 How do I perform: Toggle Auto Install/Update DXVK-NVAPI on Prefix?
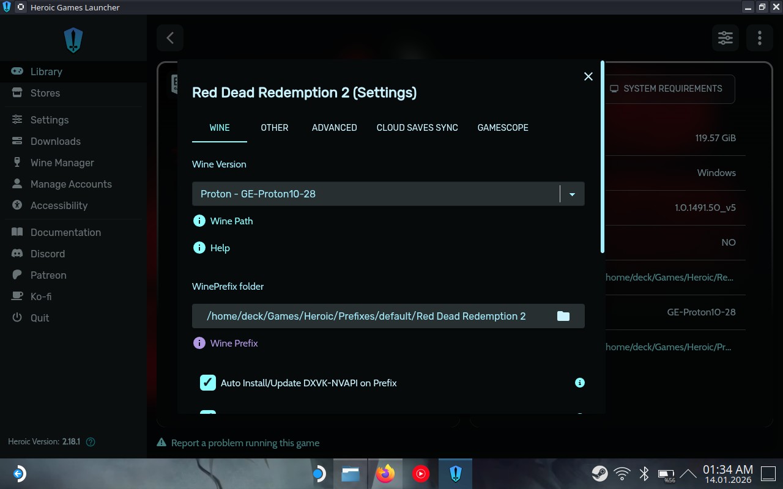tap(208, 383)
